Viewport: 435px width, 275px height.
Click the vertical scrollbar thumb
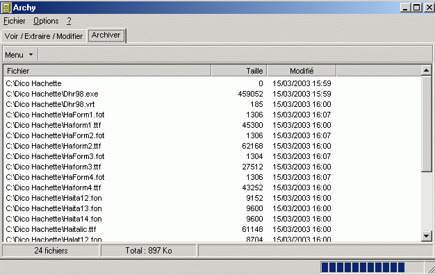tap(426, 124)
